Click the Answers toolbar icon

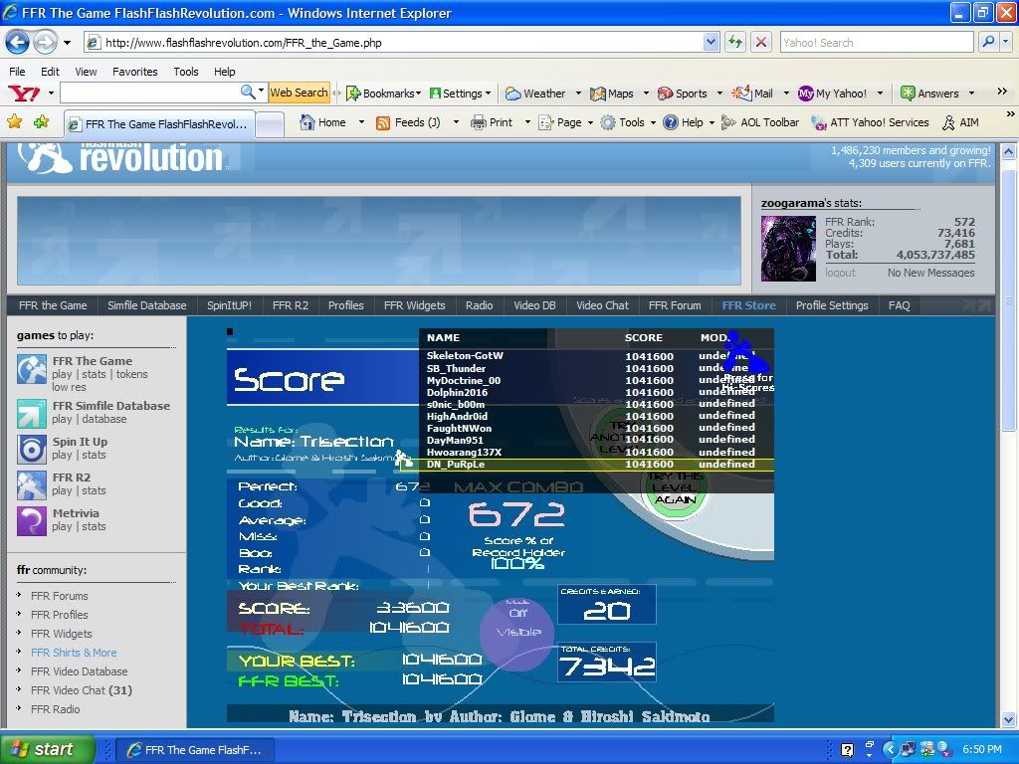tap(908, 94)
